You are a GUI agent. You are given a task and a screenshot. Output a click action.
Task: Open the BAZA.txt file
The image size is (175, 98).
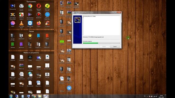[13, 58]
